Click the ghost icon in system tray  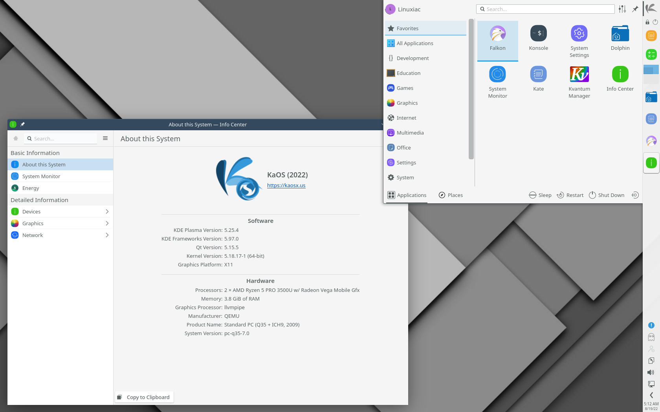click(651, 337)
